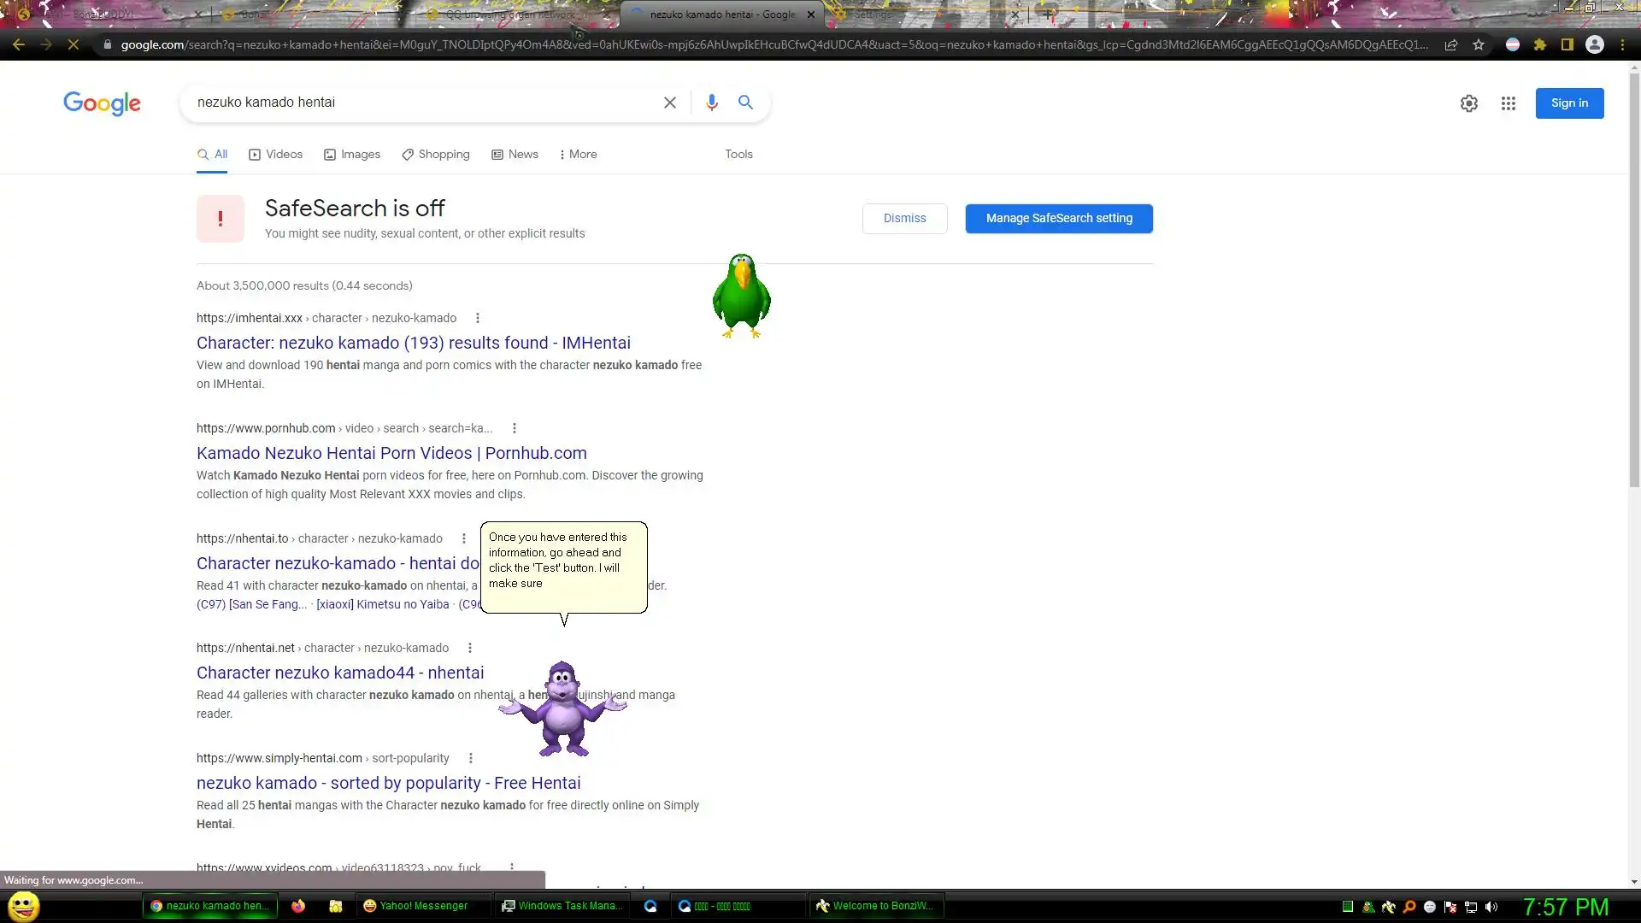Click the magnifier search submit icon
Image resolution: width=1641 pixels, height=923 pixels.
tap(745, 103)
